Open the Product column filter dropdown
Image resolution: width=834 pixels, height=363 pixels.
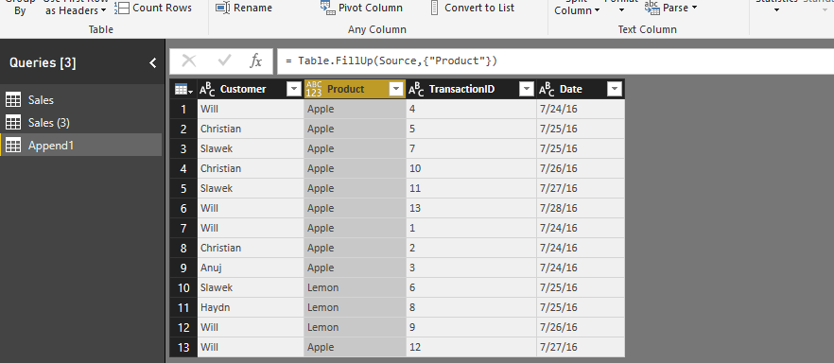[x=396, y=89]
